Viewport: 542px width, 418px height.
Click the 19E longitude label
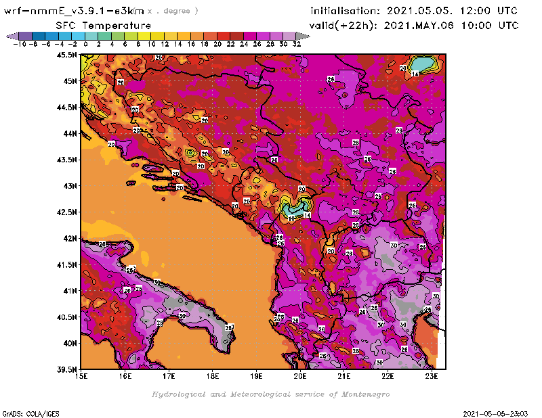coord(256,376)
